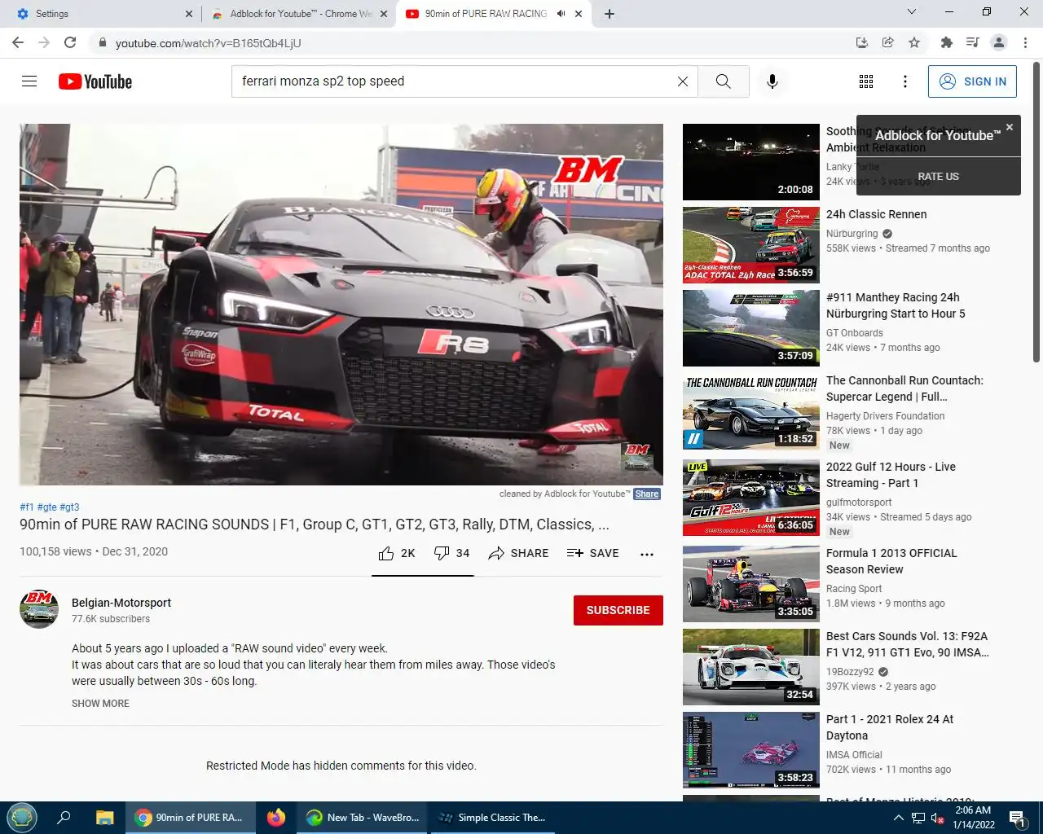This screenshot has height=834, width=1043.
Task: Click the magnifier search button
Action: 723,81
